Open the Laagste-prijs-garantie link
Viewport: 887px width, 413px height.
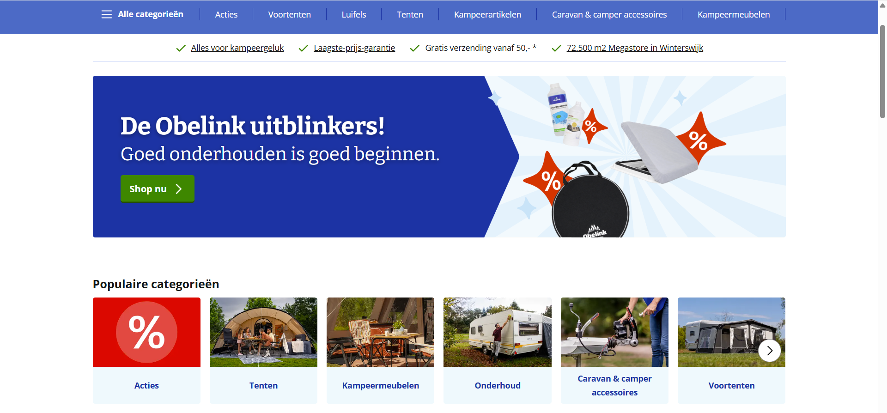pos(354,48)
